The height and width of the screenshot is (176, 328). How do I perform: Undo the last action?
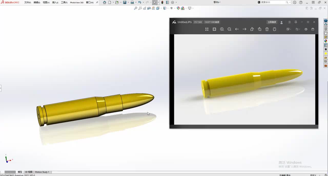pyautogui.click(x=139, y=2)
